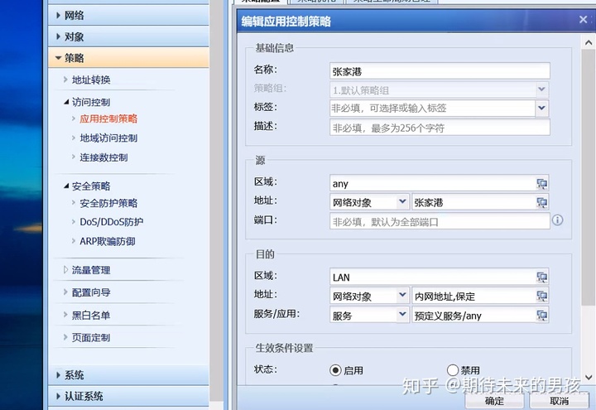
Task: Collapse the 访问控制 tree node
Action: pyautogui.click(x=66, y=102)
